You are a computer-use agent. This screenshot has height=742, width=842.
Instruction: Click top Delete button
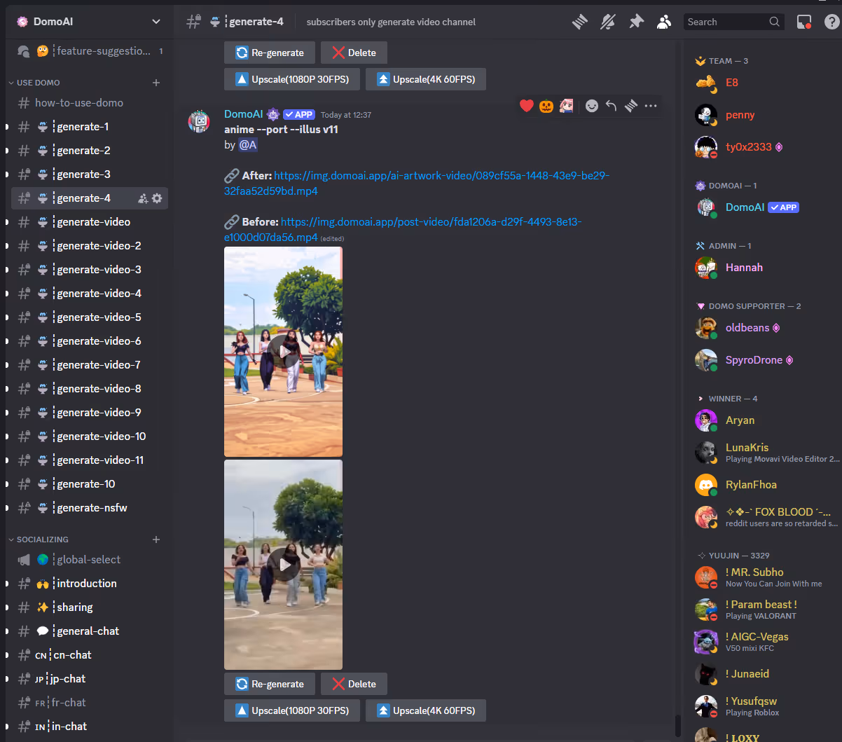[354, 53]
